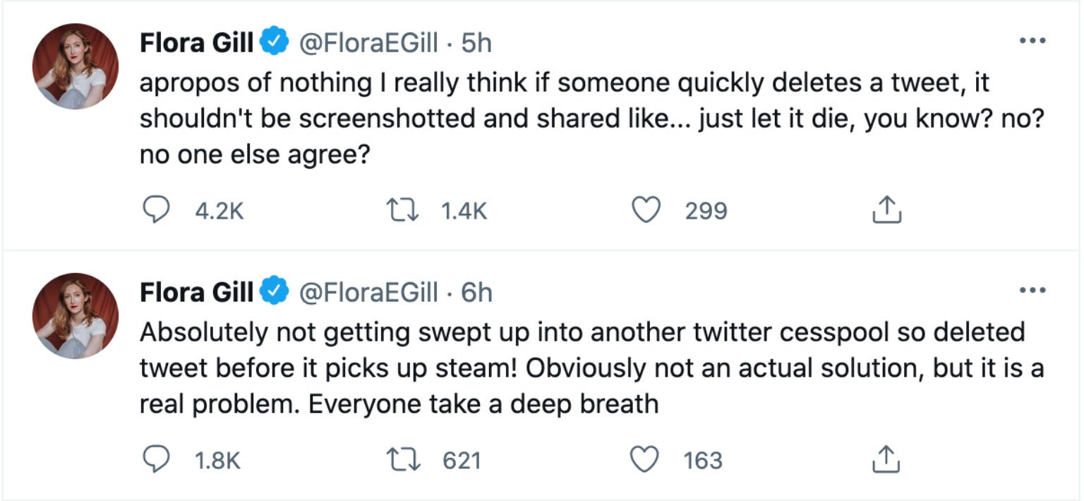1084x501 pixels.
Task: Open the 5h timestamp link
Action: click(476, 44)
